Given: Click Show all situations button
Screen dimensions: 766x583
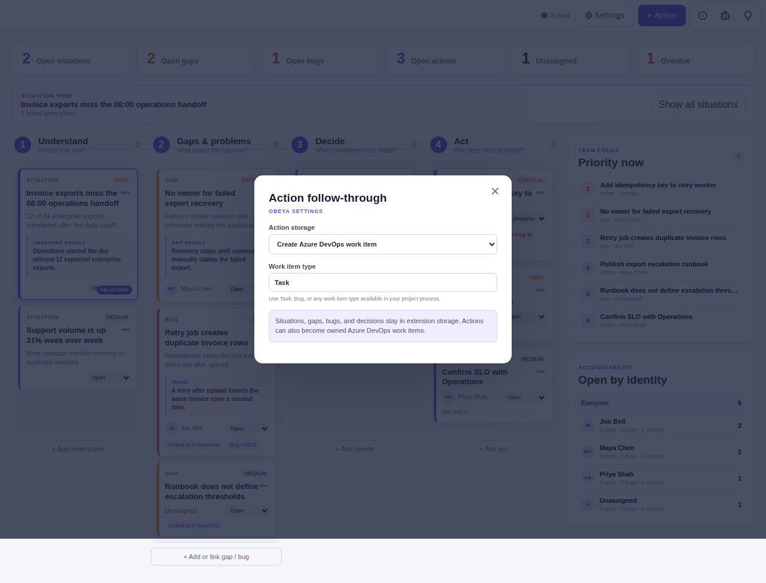Looking at the screenshot, I should [x=698, y=104].
